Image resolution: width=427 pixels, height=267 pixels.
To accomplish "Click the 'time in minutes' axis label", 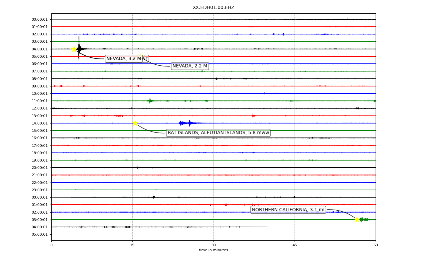I will (213, 250).
